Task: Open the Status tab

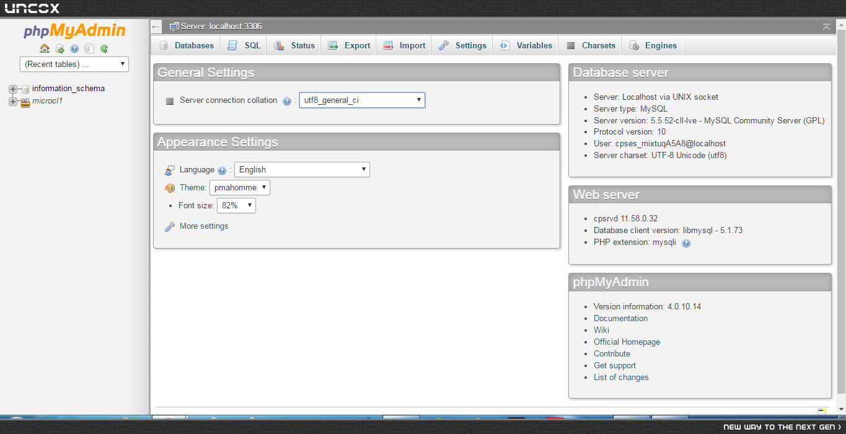Action: pyautogui.click(x=294, y=45)
